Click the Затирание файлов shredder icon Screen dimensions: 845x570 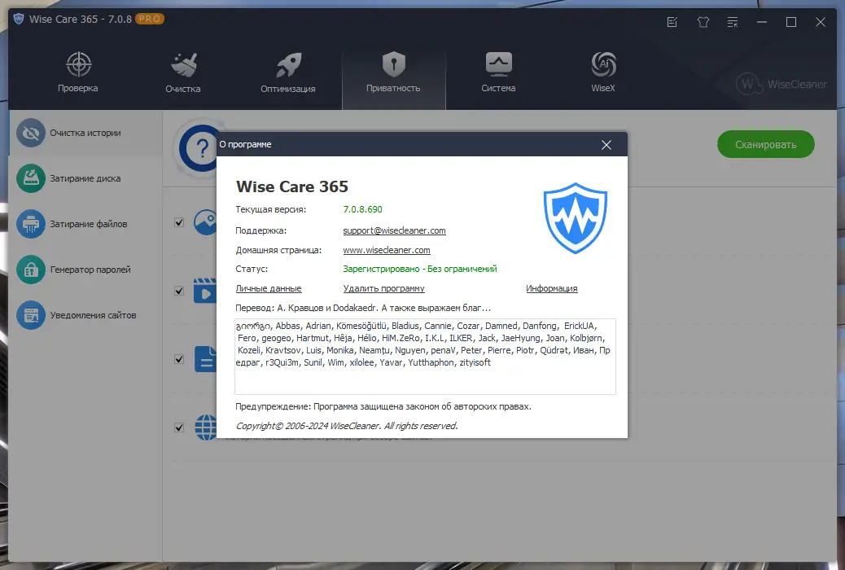[31, 224]
